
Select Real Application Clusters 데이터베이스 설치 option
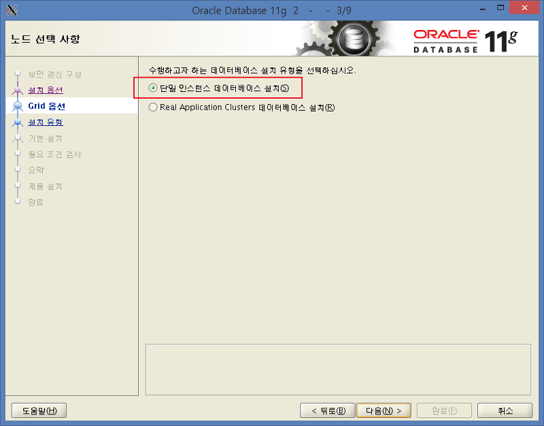(x=152, y=108)
